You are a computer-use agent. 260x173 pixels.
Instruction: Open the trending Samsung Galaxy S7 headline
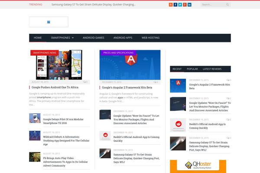pyautogui.click(x=93, y=5)
